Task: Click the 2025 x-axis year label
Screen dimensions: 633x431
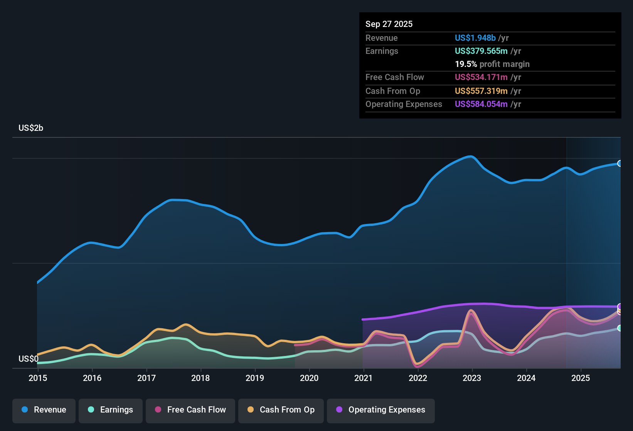Action: 581,378
